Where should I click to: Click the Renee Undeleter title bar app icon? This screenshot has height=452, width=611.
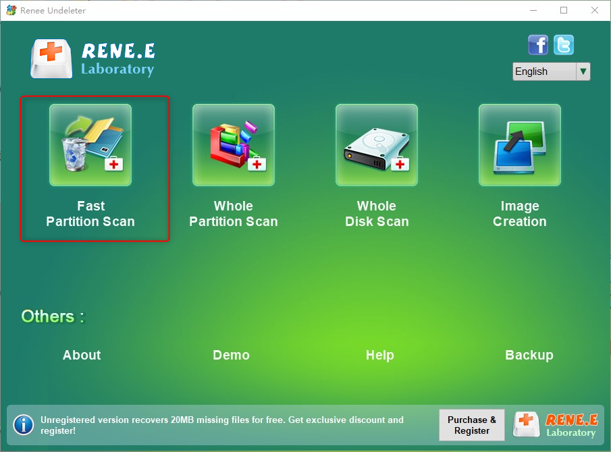click(10, 11)
